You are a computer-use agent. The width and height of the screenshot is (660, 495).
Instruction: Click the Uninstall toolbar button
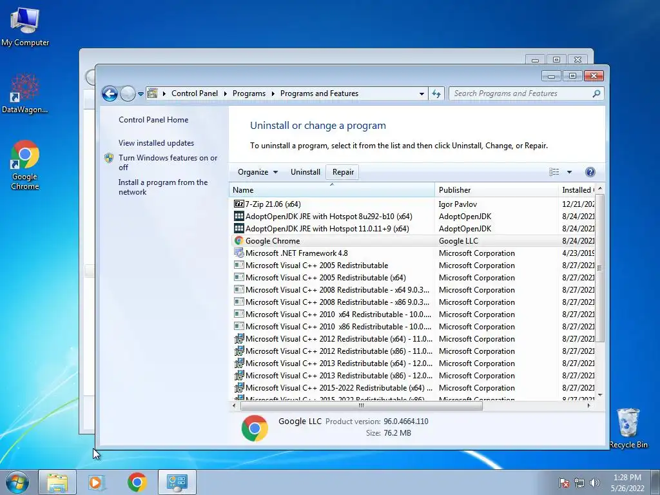[x=305, y=171]
